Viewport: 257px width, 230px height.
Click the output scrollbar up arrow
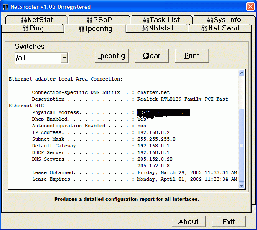tap(242, 73)
